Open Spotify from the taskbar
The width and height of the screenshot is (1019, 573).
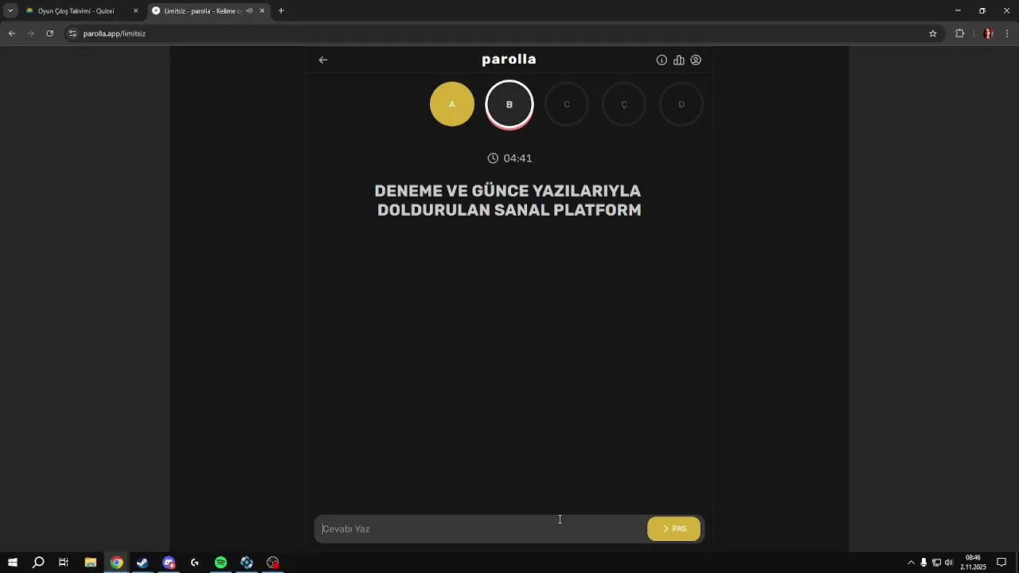221,563
